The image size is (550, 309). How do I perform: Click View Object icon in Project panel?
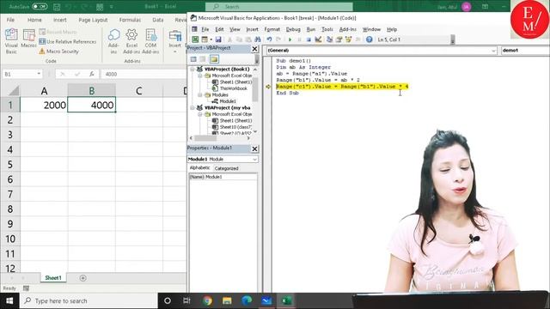tap(203, 59)
